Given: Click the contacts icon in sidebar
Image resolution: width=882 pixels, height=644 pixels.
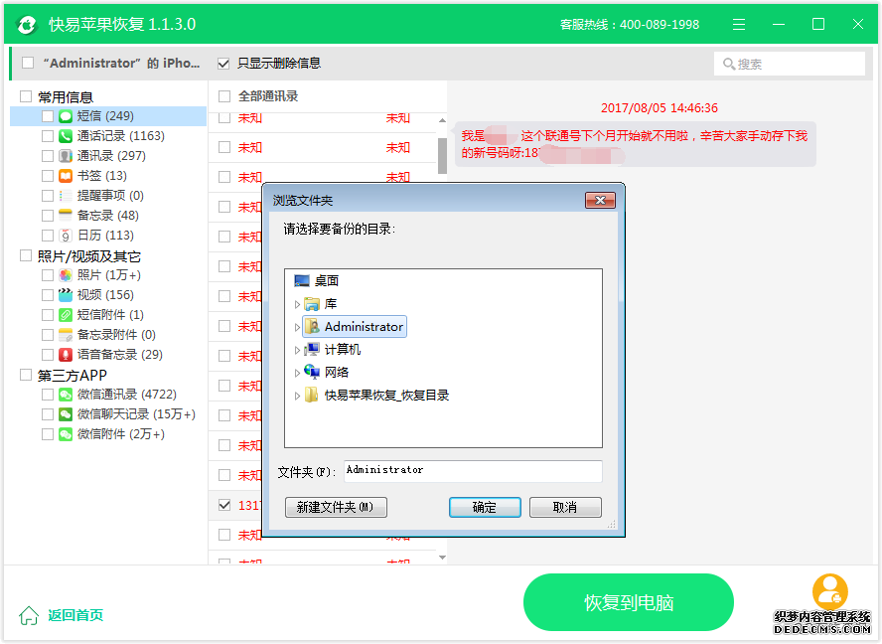Looking at the screenshot, I should pos(66,156).
